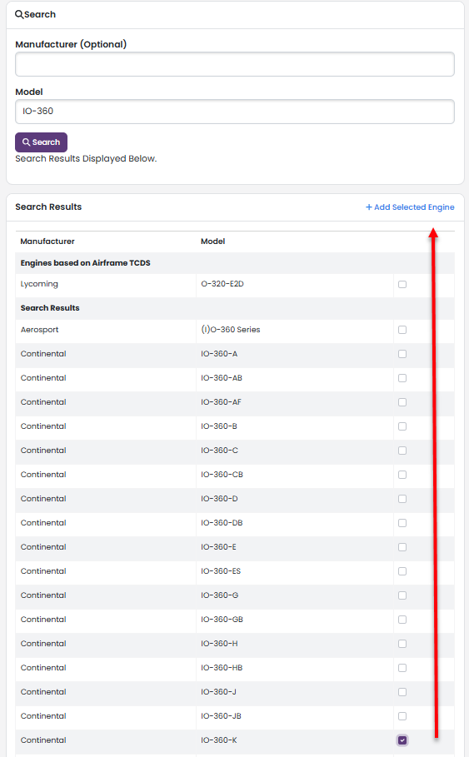Check the Aerosport (I)O-360 Series checkbox
This screenshot has width=469, height=757.
[402, 330]
